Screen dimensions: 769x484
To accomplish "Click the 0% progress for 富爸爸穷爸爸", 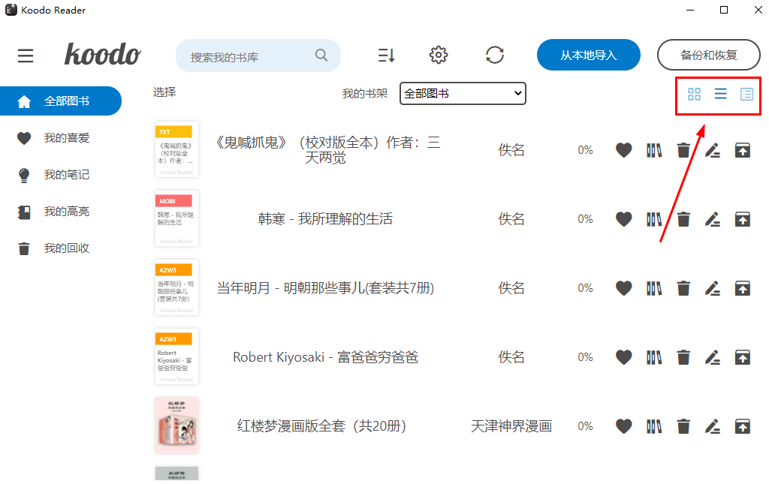I will pyautogui.click(x=585, y=356).
